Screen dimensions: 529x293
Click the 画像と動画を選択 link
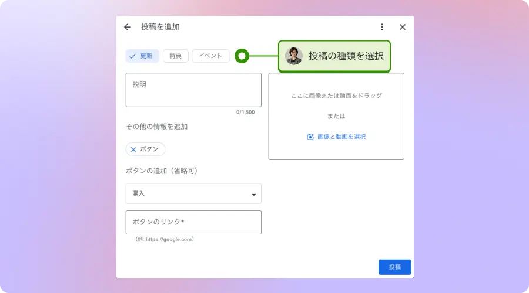[341, 137]
